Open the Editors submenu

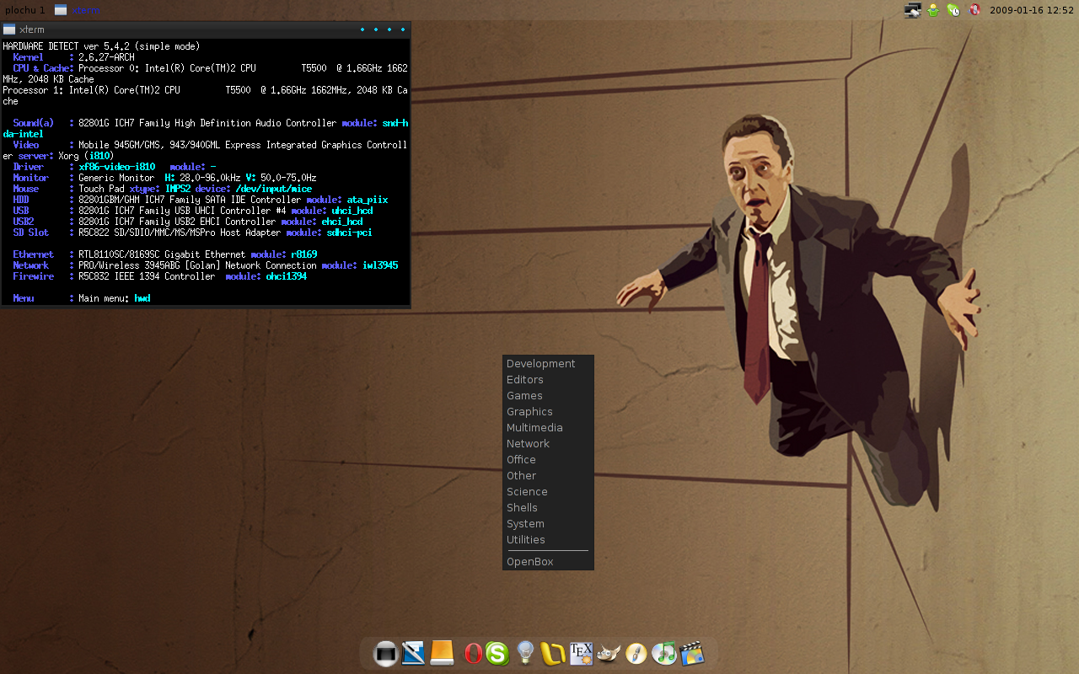click(x=548, y=380)
